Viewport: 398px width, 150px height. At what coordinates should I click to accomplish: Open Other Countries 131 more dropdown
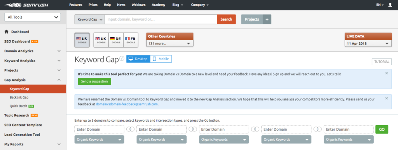tap(170, 43)
